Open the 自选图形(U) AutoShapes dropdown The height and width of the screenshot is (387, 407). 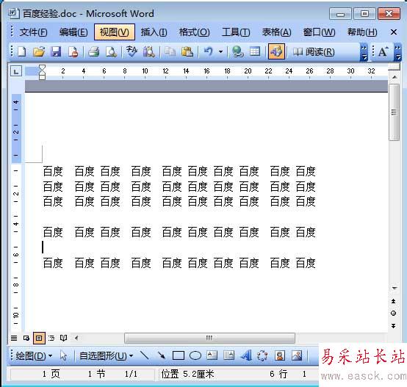(107, 355)
